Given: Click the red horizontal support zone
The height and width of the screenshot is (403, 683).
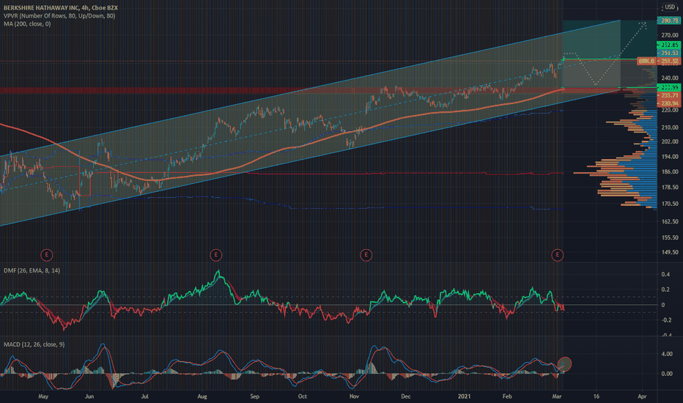Looking at the screenshot, I should point(309,91).
